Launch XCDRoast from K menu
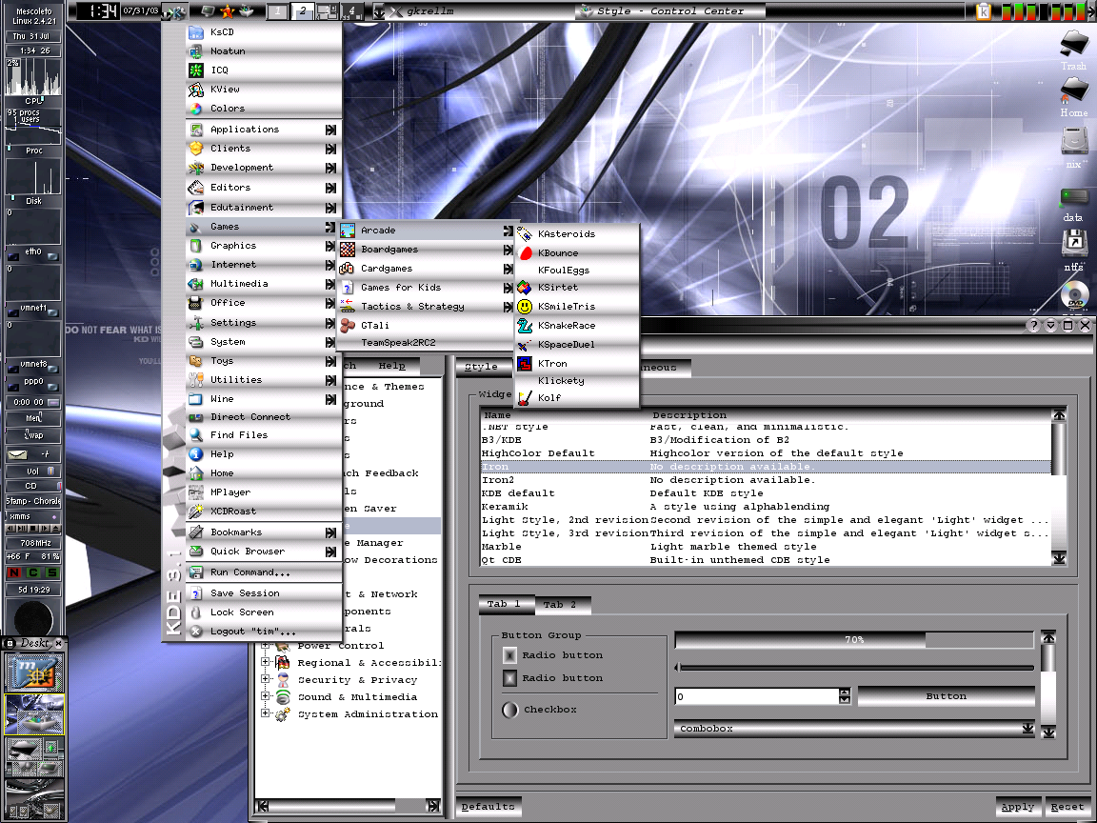The width and height of the screenshot is (1097, 823). 264,511
